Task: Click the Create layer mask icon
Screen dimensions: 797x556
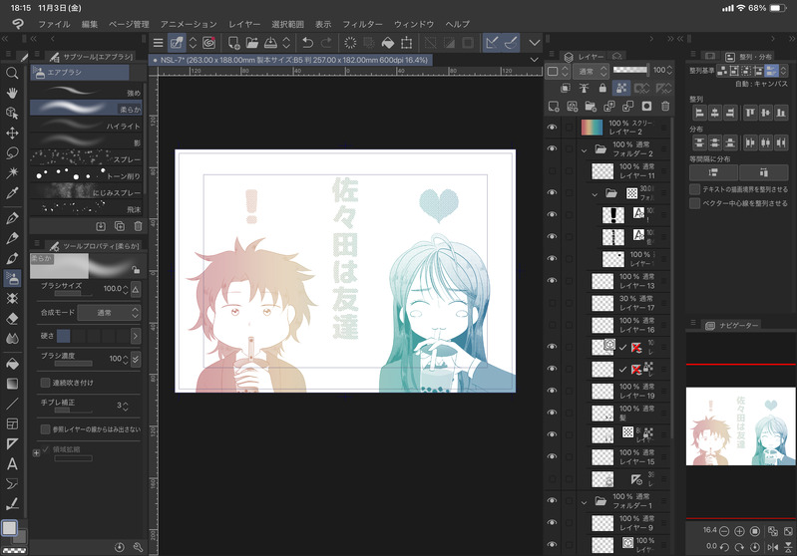Action: coord(646,107)
